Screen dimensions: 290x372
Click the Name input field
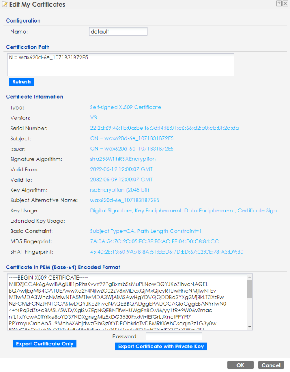(x=118, y=32)
